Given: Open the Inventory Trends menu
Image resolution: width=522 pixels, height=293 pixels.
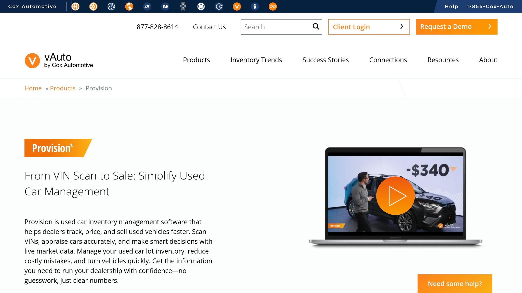Looking at the screenshot, I should 256,60.
